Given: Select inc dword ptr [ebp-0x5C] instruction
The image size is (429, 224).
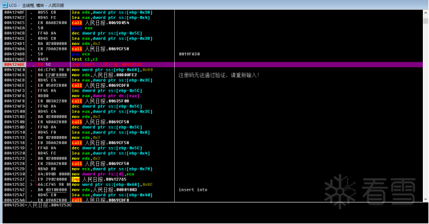Looking at the screenshot, I should click(x=106, y=90).
